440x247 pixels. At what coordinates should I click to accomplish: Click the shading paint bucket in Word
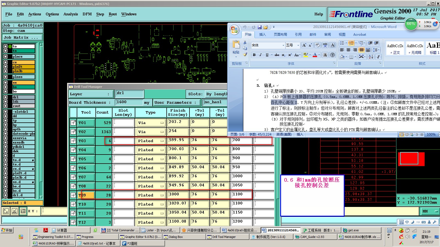(342, 57)
